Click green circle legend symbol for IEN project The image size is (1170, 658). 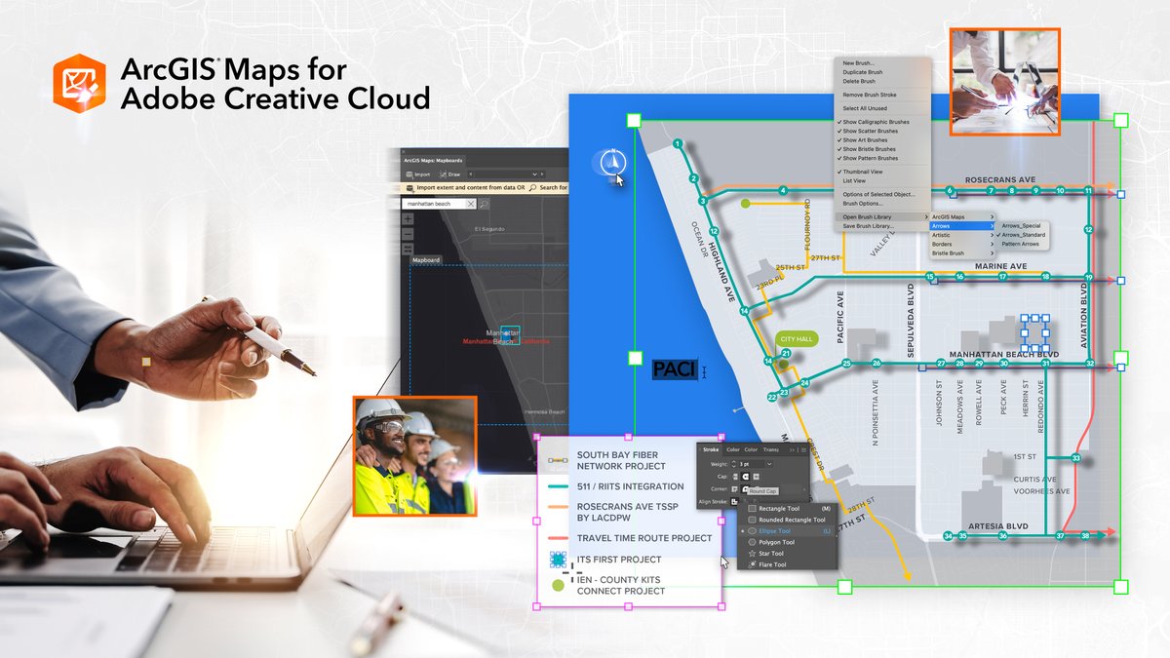(x=558, y=585)
